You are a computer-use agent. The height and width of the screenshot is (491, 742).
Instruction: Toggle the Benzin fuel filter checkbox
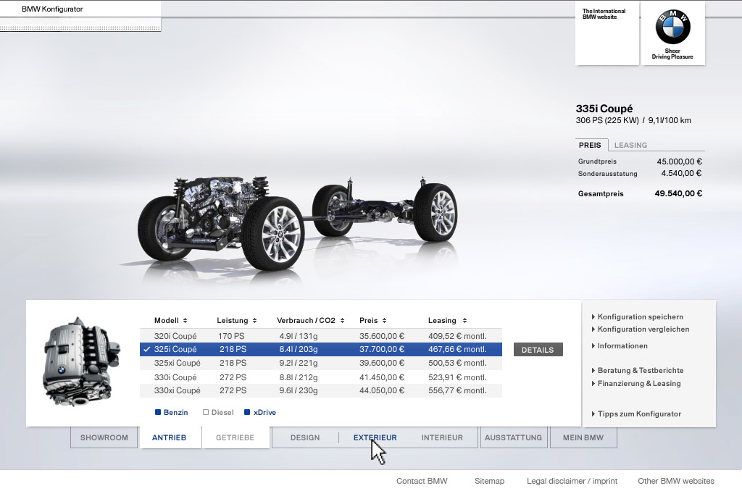[x=158, y=413]
